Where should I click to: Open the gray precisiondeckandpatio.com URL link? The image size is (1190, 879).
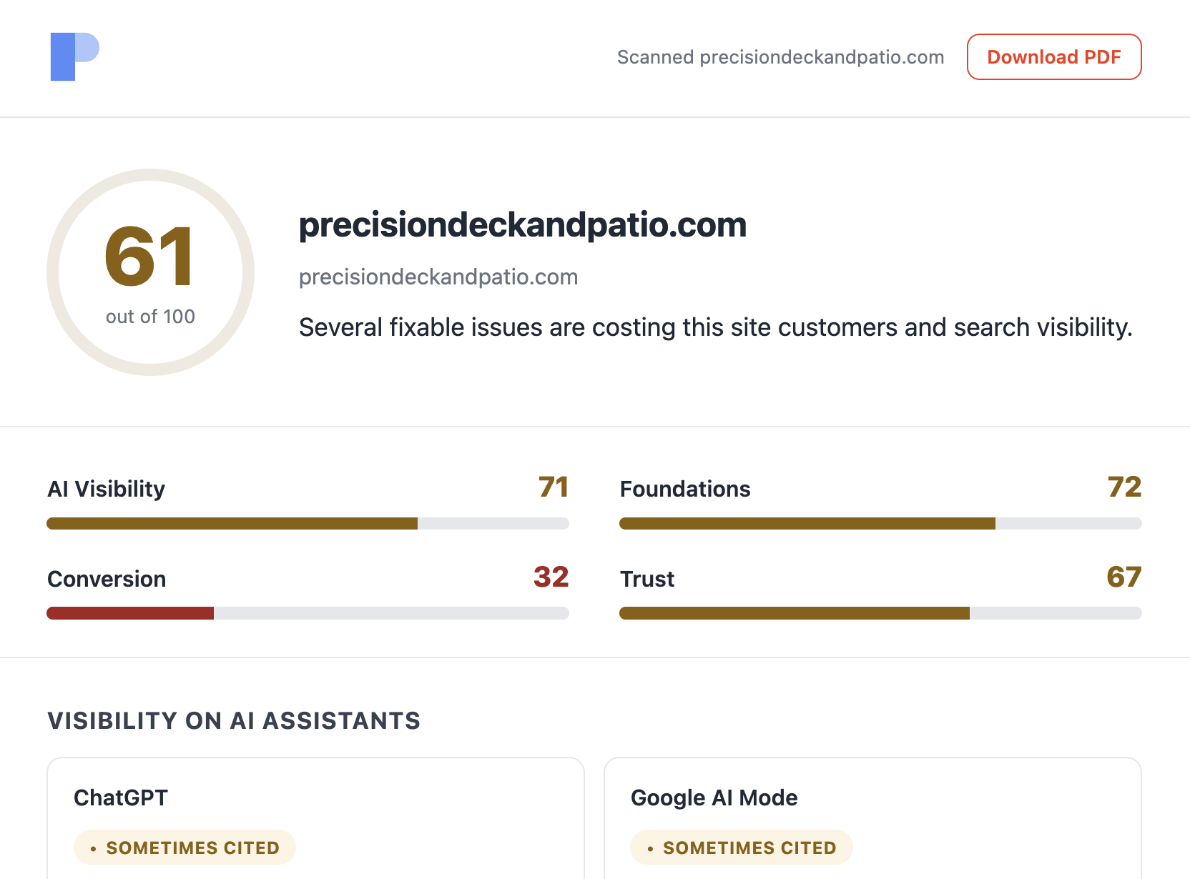(438, 277)
